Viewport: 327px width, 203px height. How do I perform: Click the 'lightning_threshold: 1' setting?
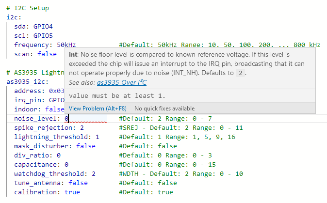pyautogui.click(x=56, y=137)
